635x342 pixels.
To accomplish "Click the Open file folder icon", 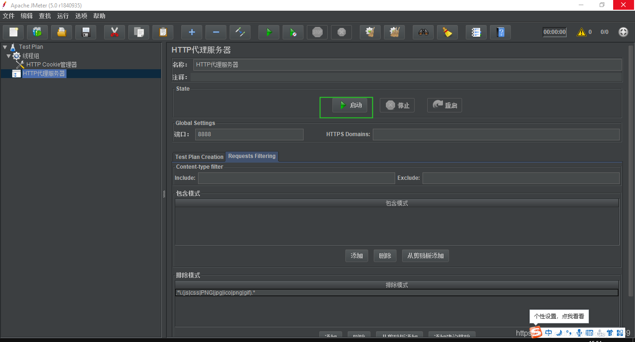I will pos(62,32).
